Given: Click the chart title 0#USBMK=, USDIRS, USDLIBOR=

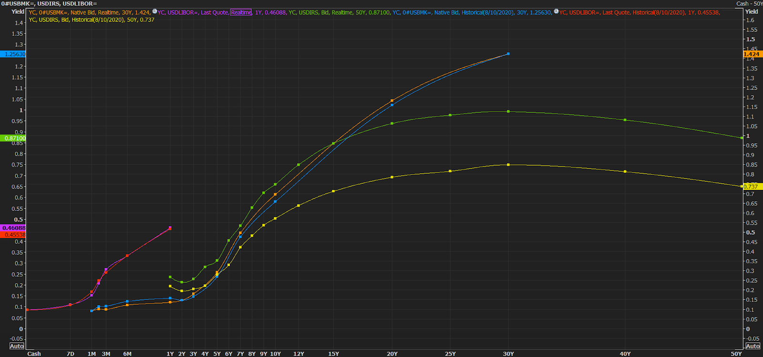Looking at the screenshot, I should (49, 4).
